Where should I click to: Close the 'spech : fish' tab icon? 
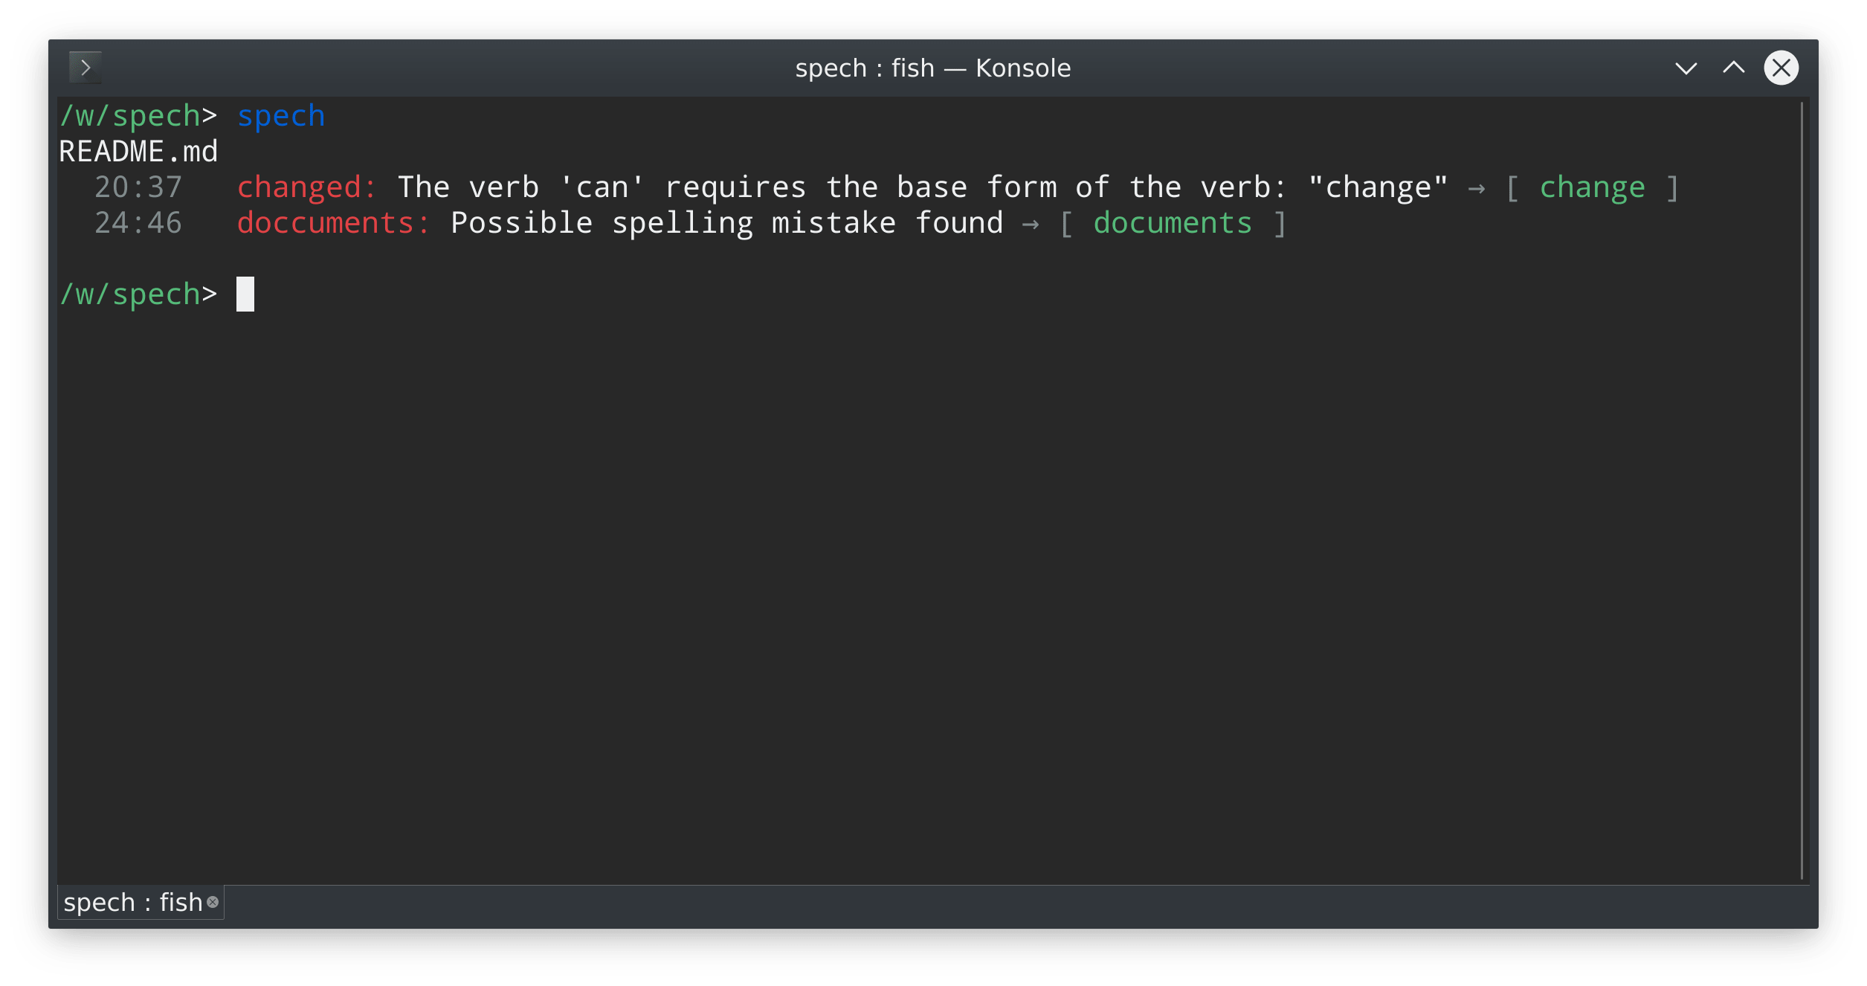click(x=213, y=902)
